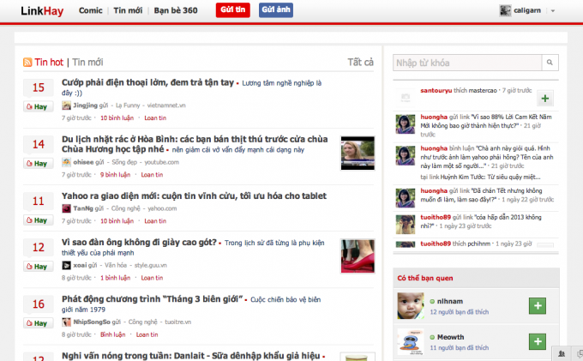
Task: Switch to the Tin hot tab
Action: point(49,62)
